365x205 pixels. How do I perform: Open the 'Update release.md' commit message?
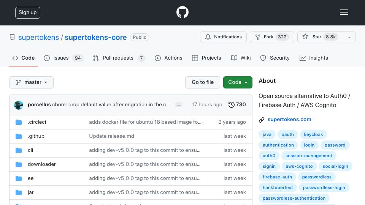[x=111, y=136]
